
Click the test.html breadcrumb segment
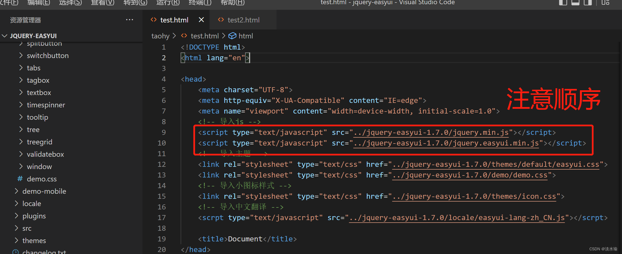pyautogui.click(x=205, y=36)
